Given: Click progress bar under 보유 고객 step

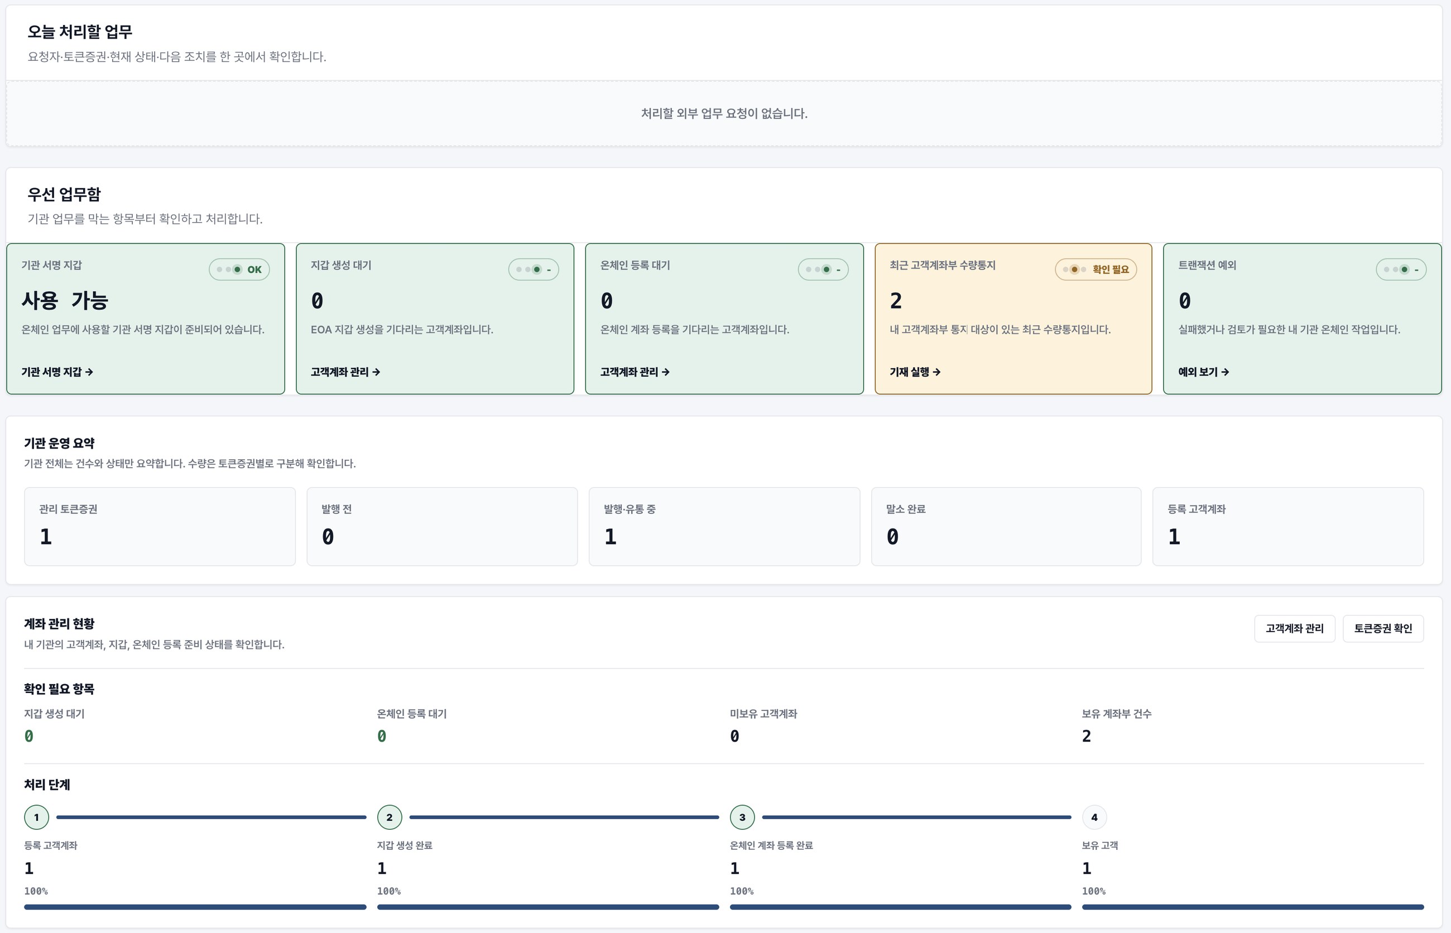Looking at the screenshot, I should point(1253,907).
